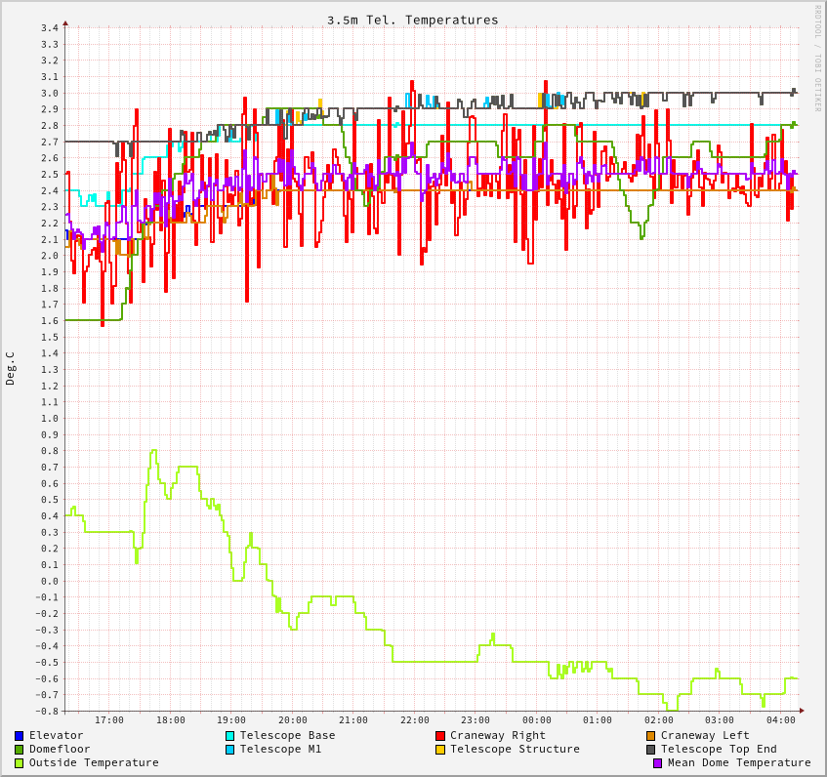The width and height of the screenshot is (827, 777).
Task: Click the 04:00 time axis label
Action: tap(780, 720)
